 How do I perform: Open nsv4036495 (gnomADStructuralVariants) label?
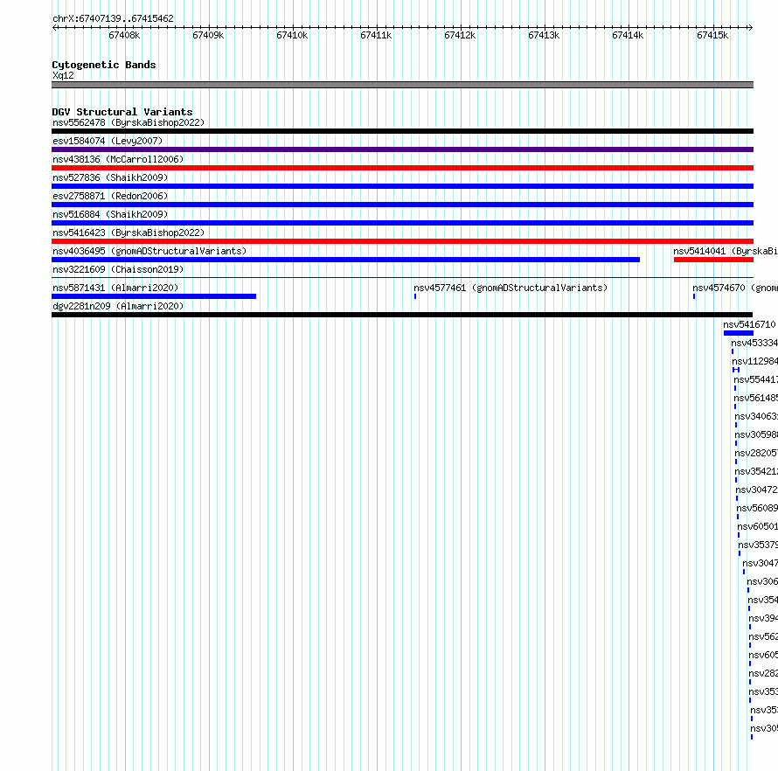[149, 251]
